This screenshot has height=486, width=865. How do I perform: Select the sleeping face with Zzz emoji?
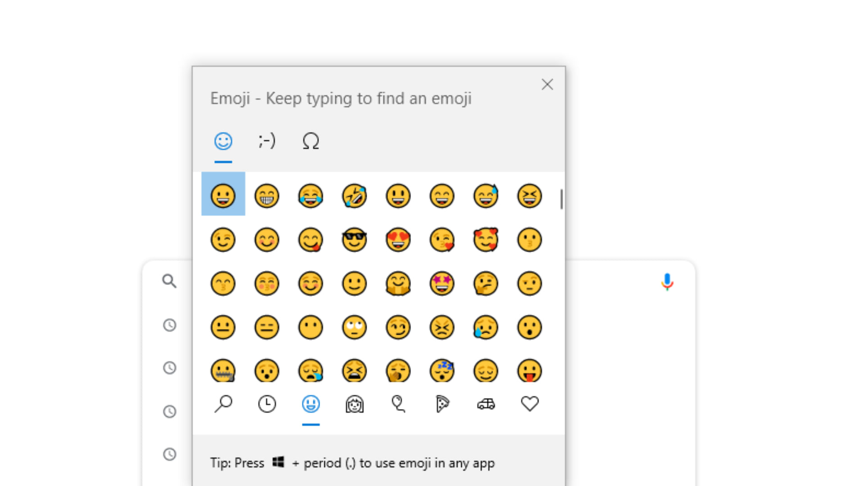click(442, 371)
